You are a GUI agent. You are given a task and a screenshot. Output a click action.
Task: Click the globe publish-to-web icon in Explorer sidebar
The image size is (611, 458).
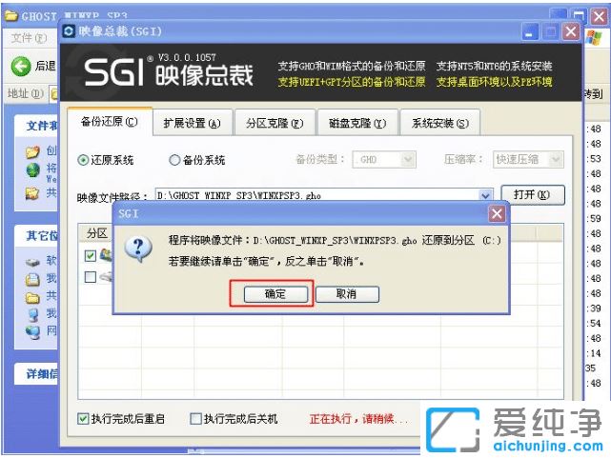[33, 170]
